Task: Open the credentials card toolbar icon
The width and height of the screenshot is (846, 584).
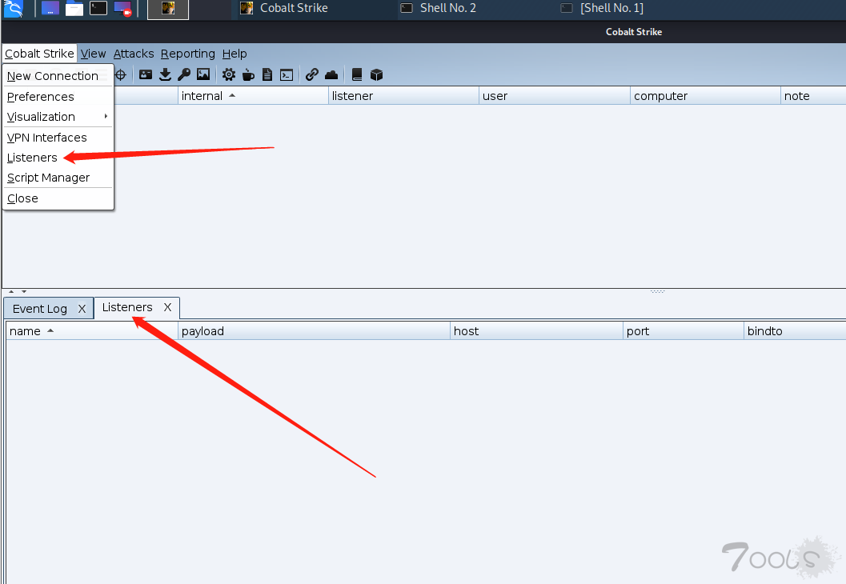Action: coord(146,75)
